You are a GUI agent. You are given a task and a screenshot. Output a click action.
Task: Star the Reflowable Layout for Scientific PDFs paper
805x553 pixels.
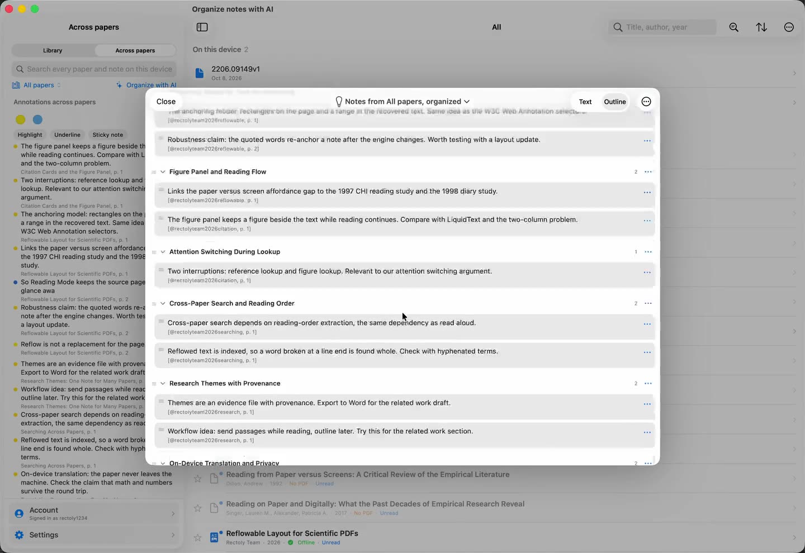[197, 537]
